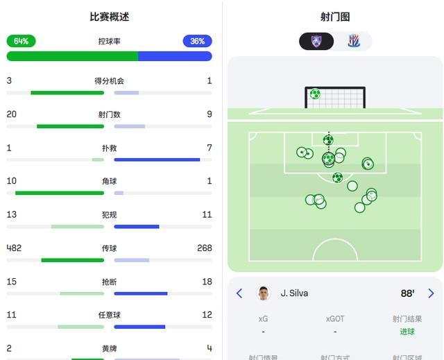The height and width of the screenshot is (360, 444).
Task: Select the home team crest in shot map toggle
Action: coord(316,41)
